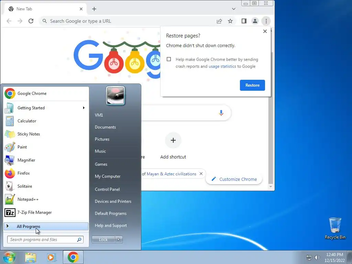This screenshot has height=264, width=352.
Task: Open Sticky Notes in Start menu
Action: click(46, 134)
